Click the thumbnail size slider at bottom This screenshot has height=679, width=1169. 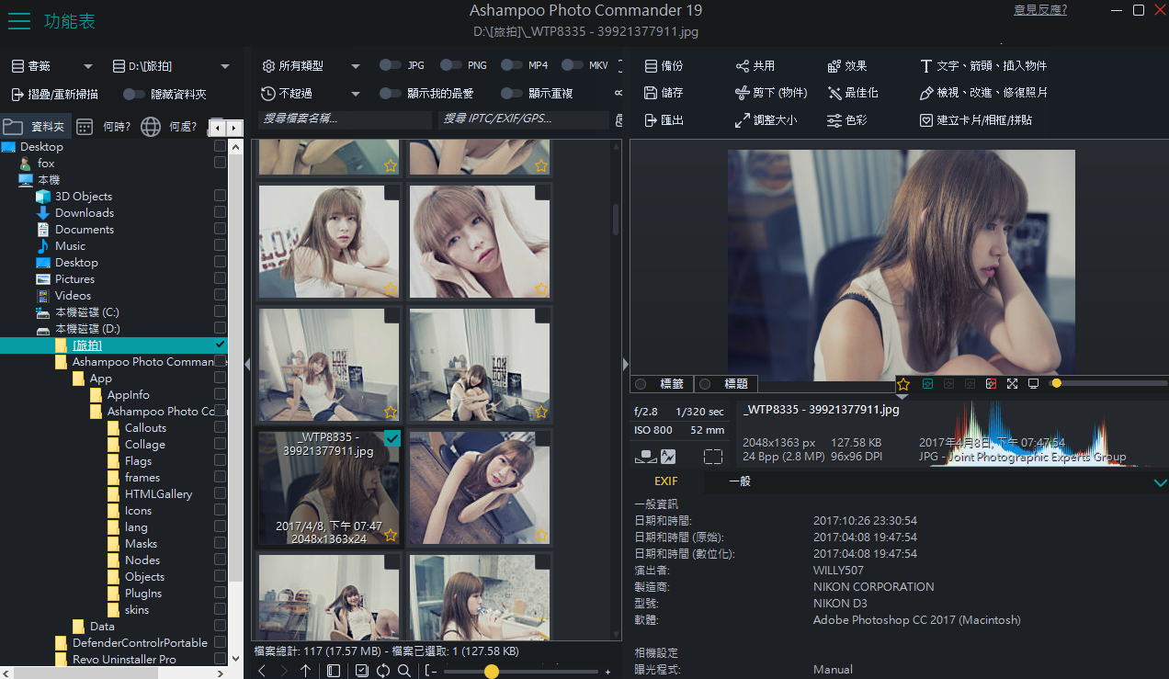point(492,672)
